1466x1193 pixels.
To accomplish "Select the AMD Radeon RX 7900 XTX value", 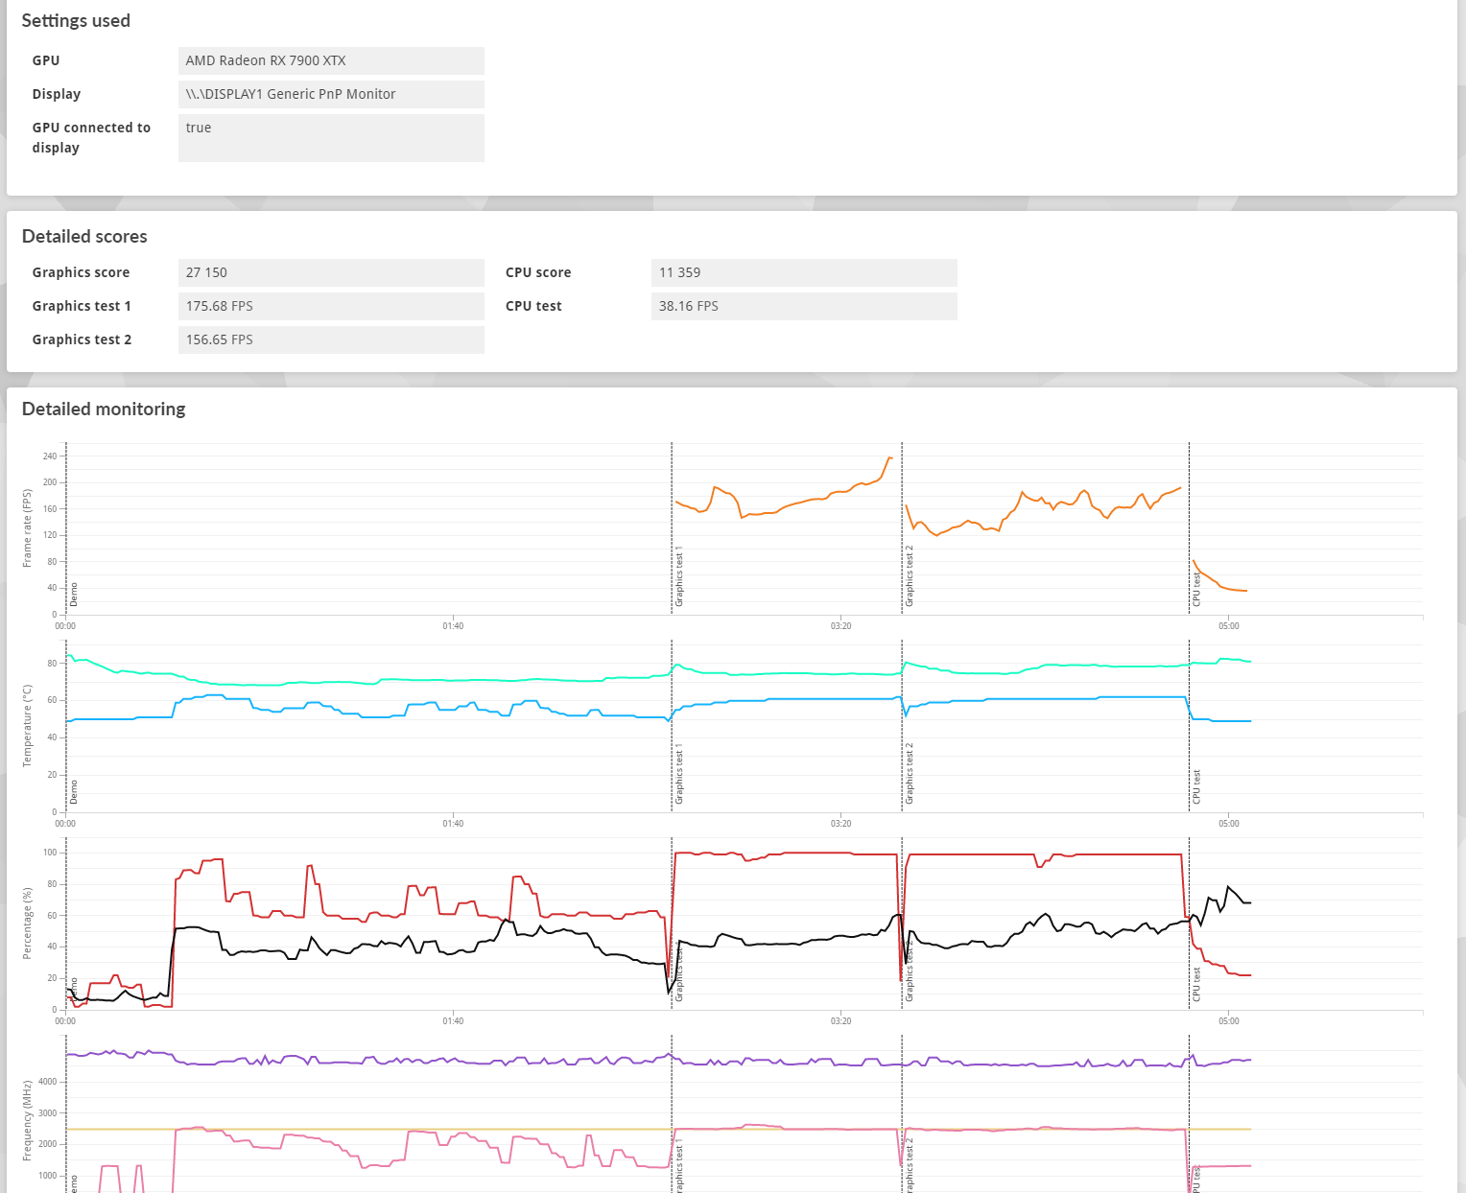I will 331,60.
